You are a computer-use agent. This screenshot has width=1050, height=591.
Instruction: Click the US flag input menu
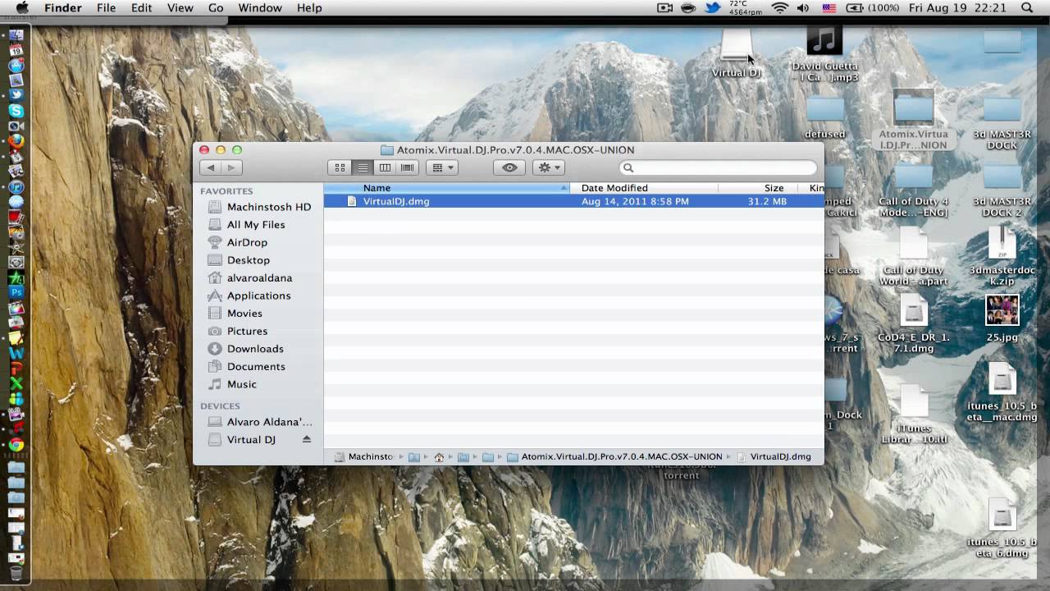pos(829,8)
